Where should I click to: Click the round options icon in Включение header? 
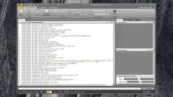(x=153, y=22)
